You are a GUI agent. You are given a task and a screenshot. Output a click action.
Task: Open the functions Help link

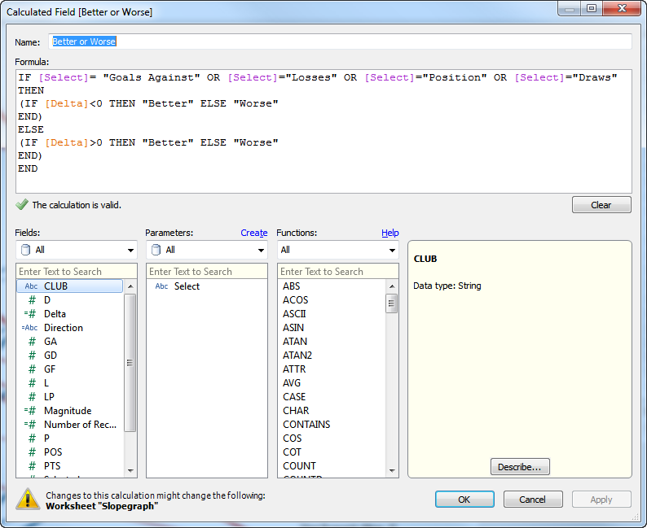coord(390,233)
